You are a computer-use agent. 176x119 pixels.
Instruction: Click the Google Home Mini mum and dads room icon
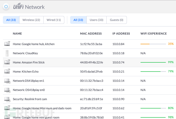click(7, 108)
